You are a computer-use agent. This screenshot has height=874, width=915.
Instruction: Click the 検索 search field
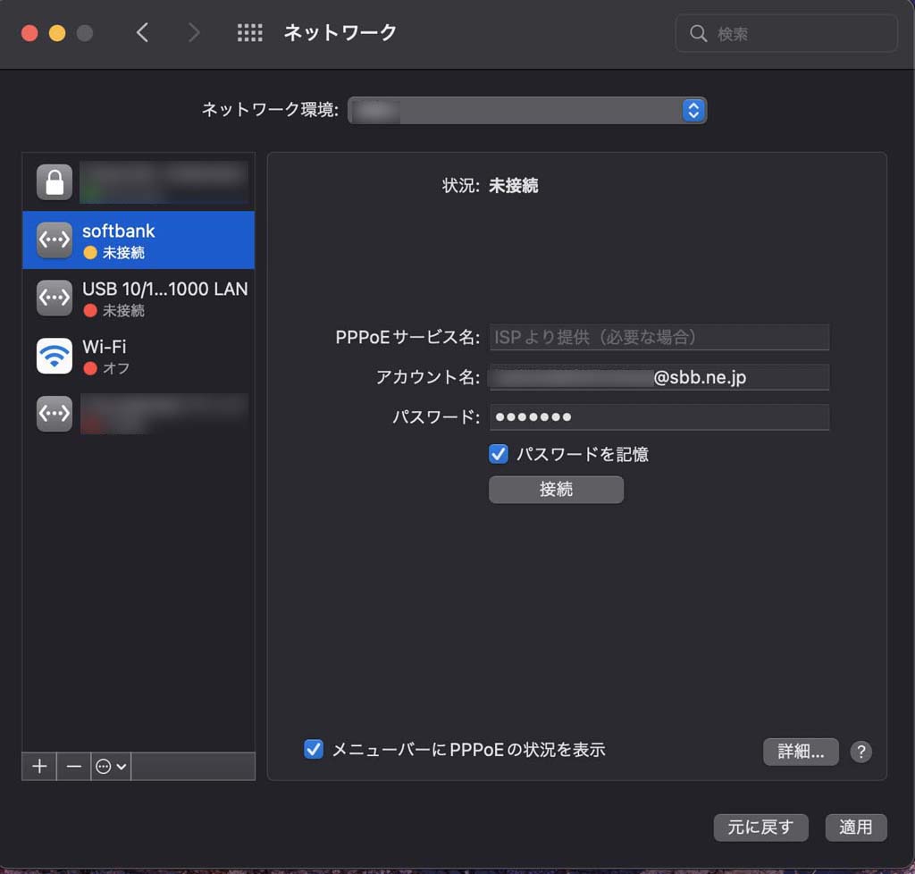(795, 34)
